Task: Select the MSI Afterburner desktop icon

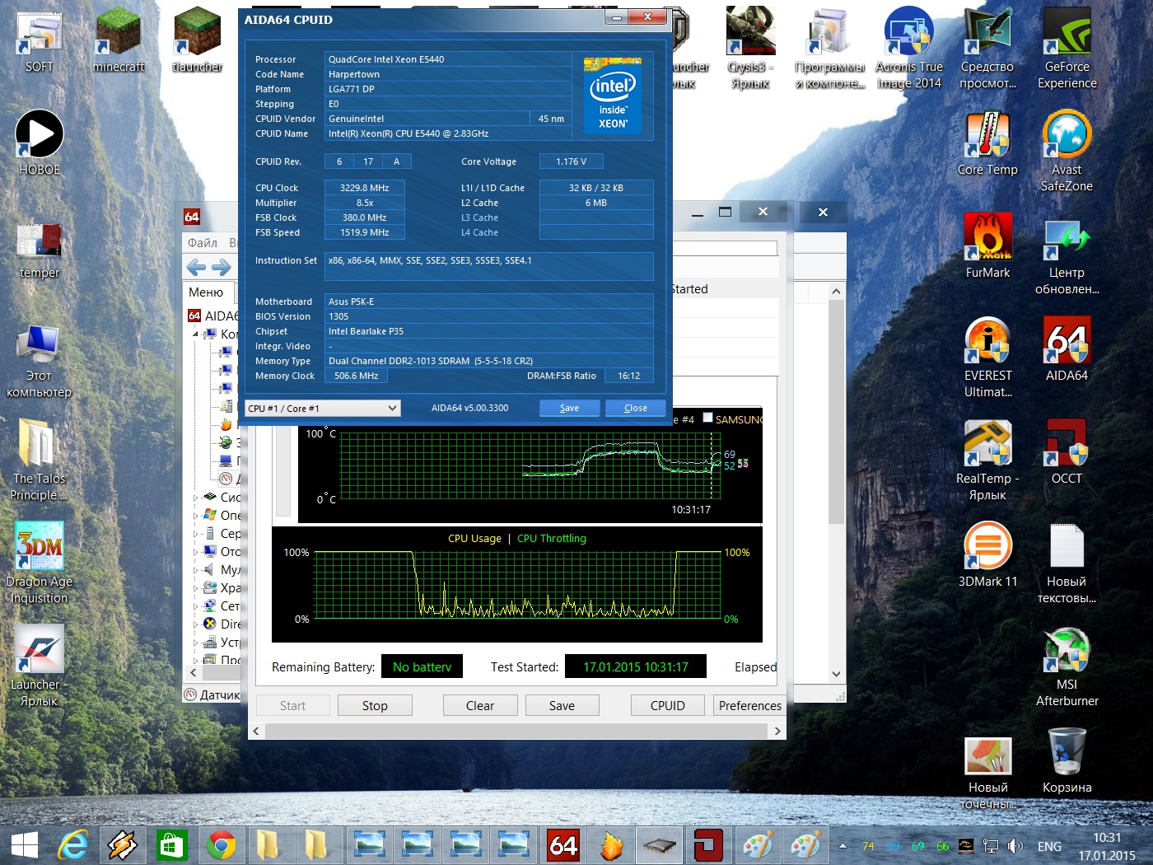Action: (1067, 666)
